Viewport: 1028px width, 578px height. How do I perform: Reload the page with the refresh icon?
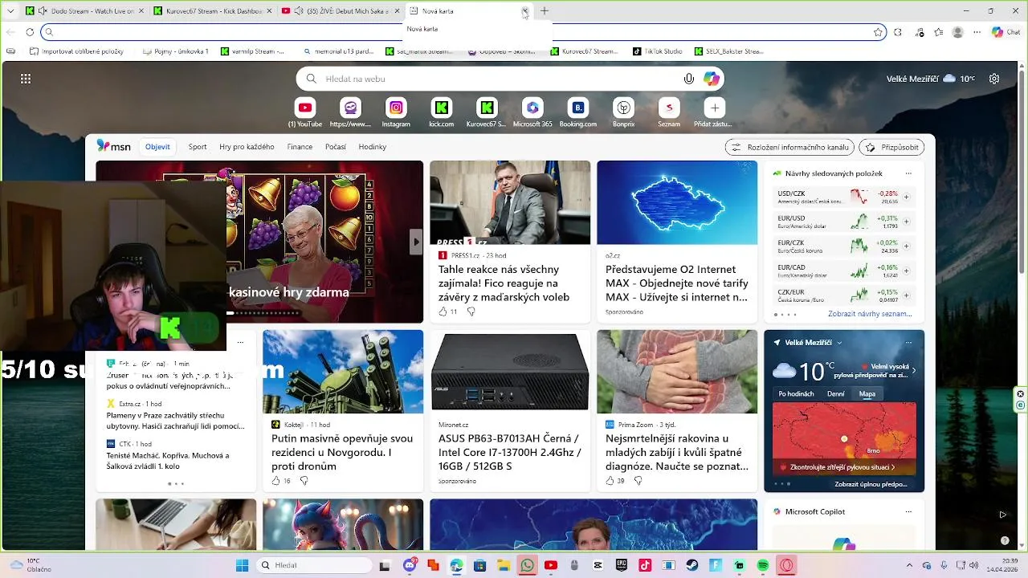30,32
